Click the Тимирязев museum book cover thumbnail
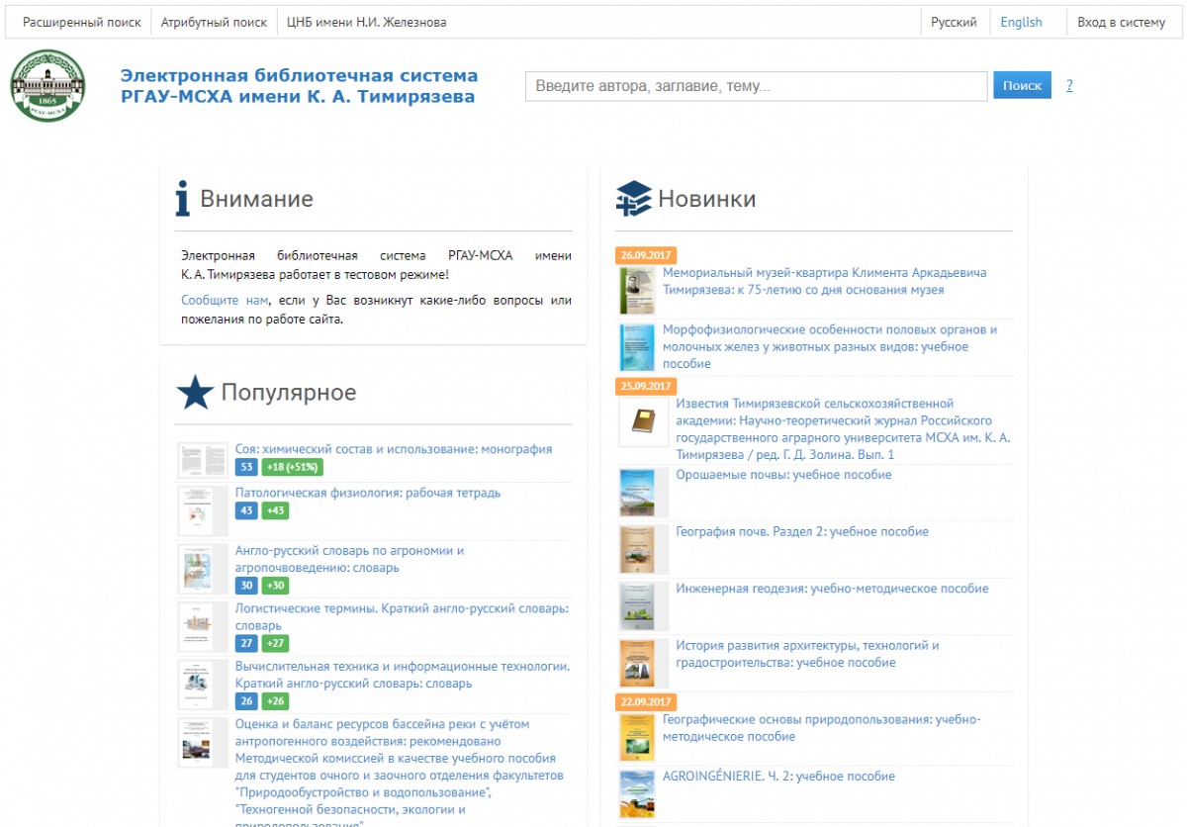Image resolution: width=1187 pixels, height=827 pixels. pyautogui.click(x=637, y=290)
